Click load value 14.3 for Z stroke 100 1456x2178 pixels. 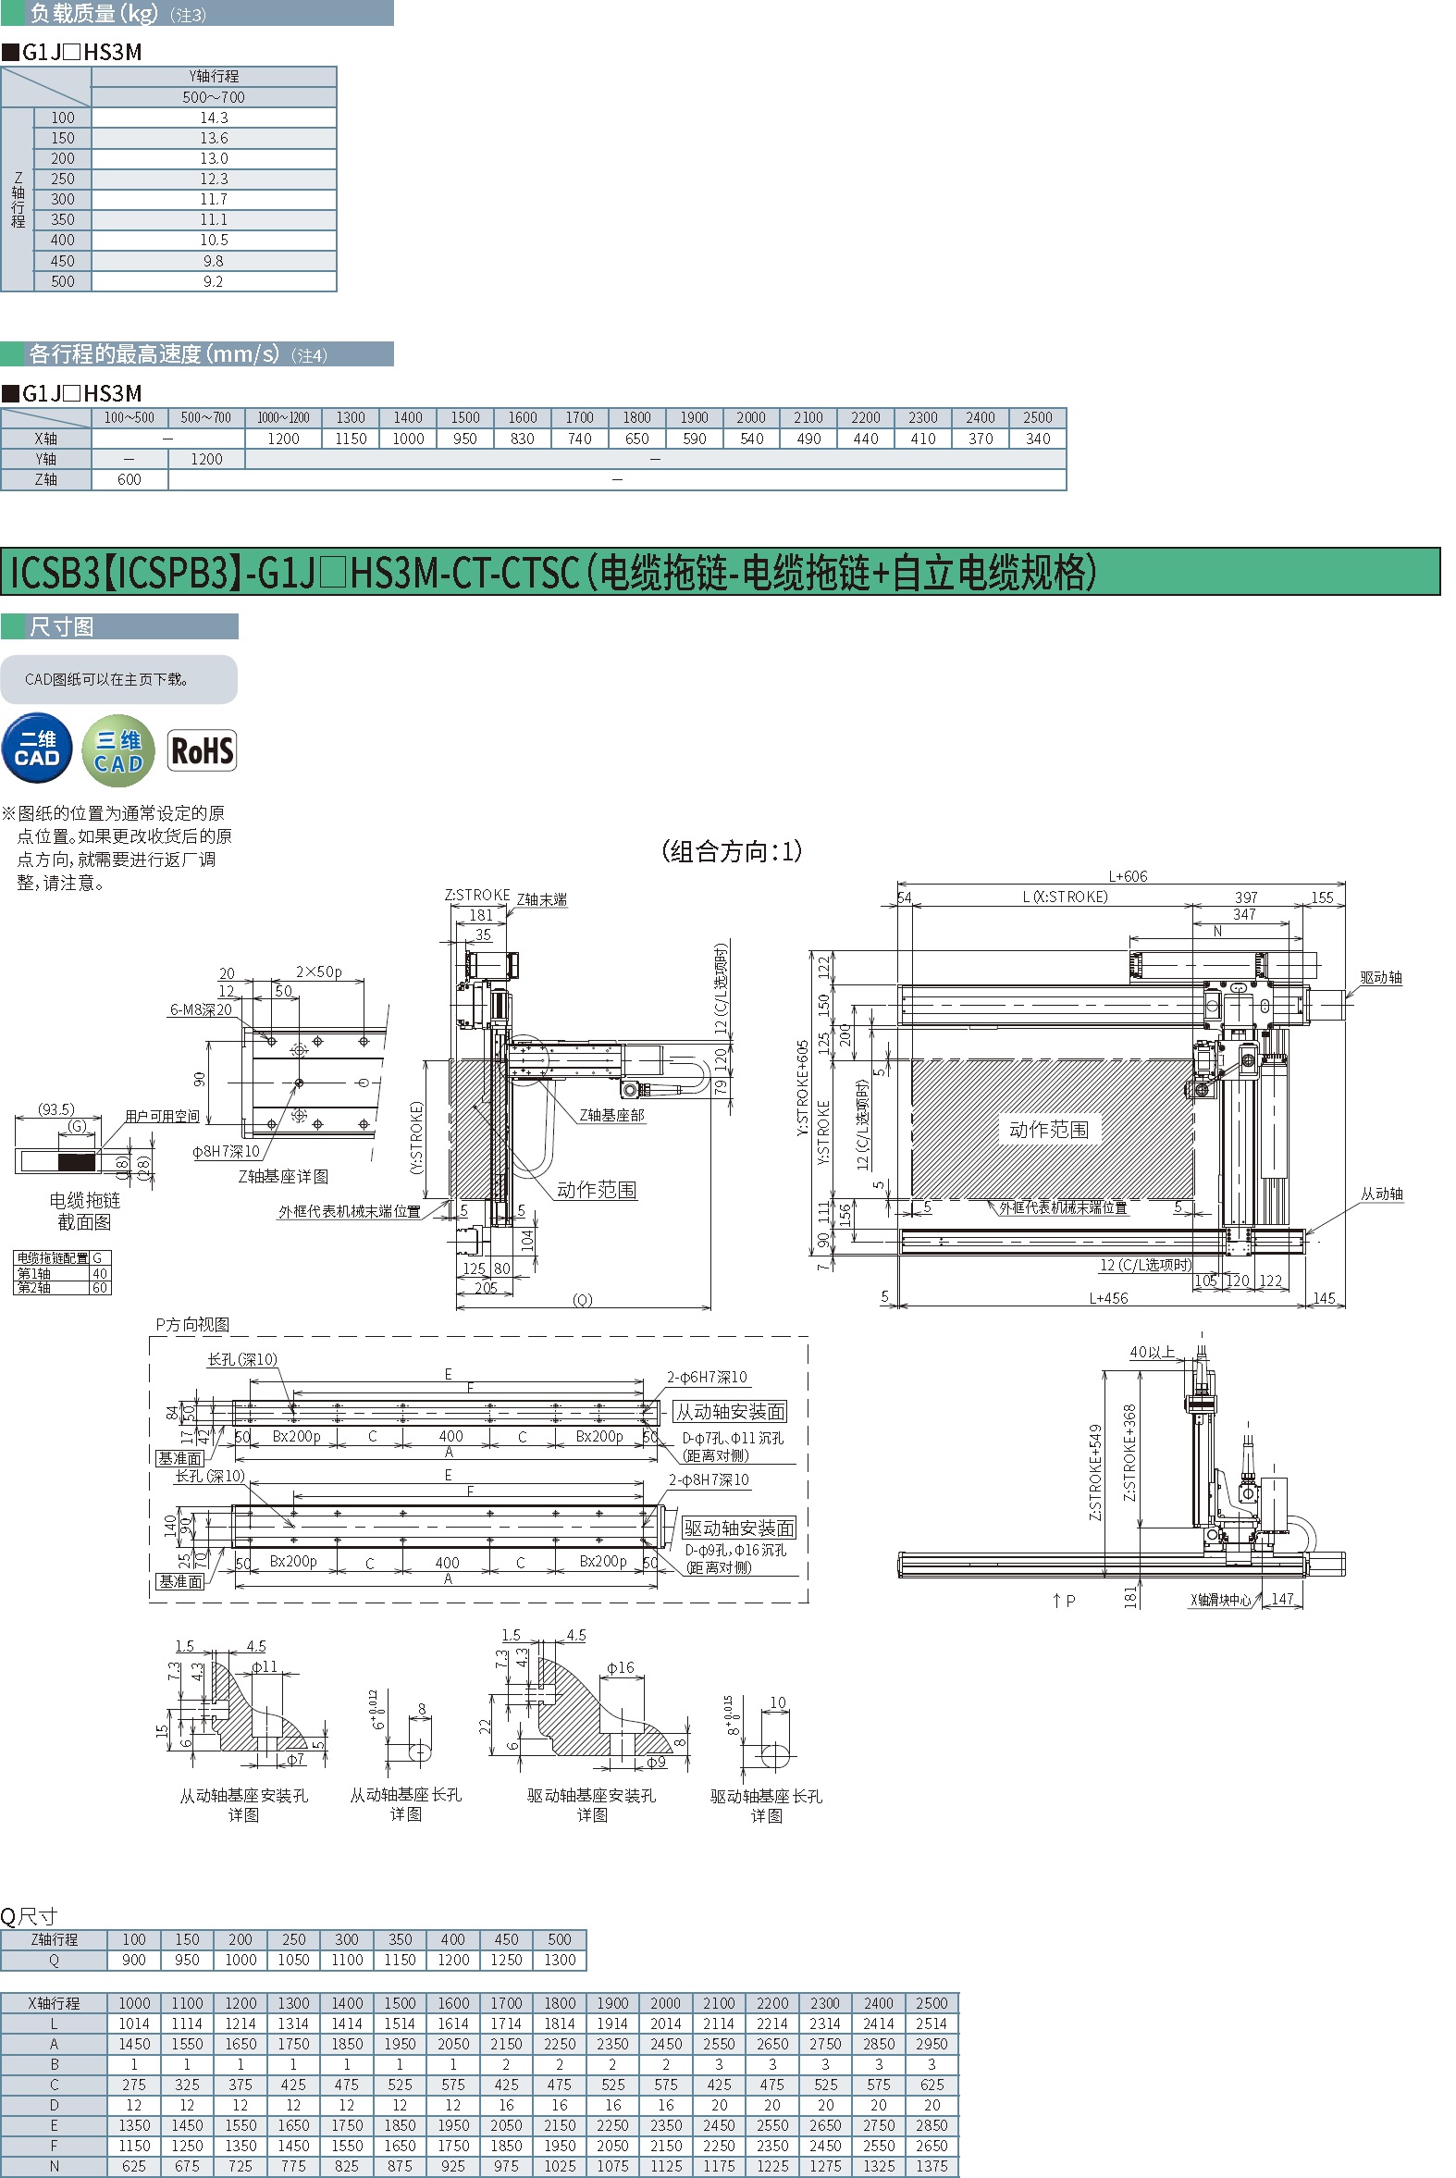coord(214,118)
